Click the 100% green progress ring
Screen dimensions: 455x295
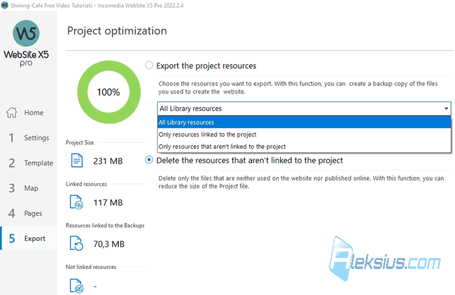click(x=109, y=92)
